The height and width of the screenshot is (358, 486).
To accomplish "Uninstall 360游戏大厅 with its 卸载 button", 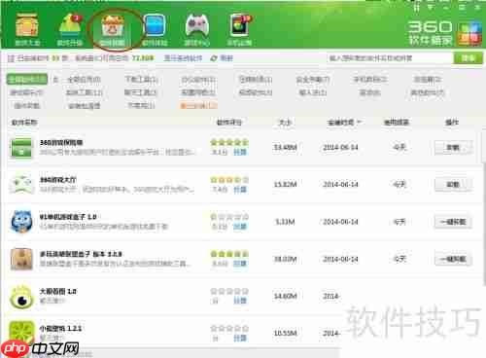I will click(453, 185).
